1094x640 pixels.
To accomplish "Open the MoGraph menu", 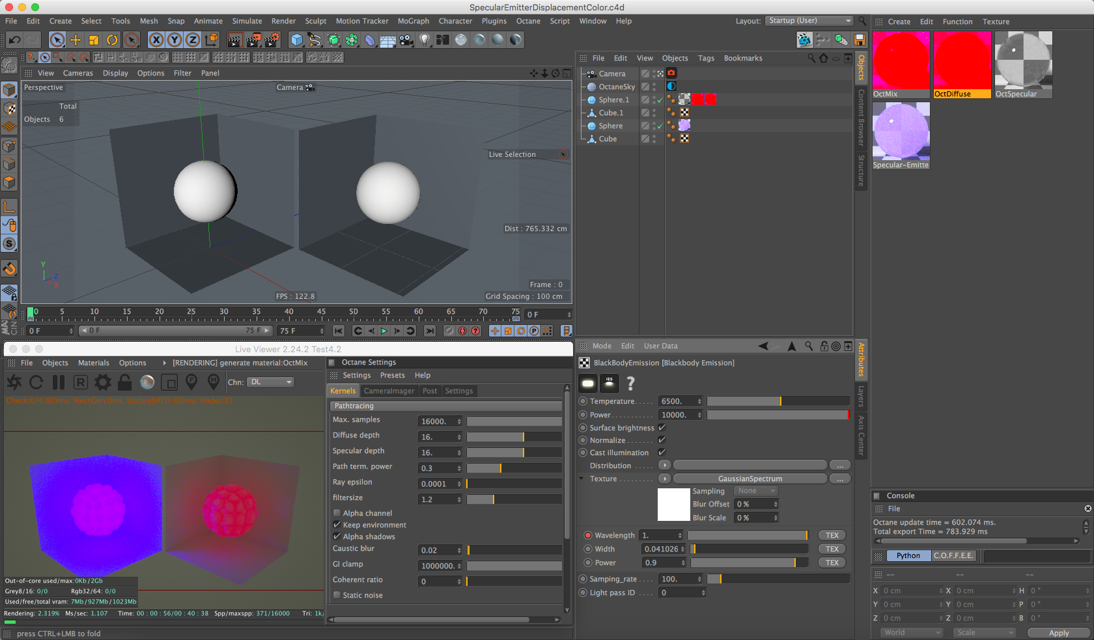I will pos(414,21).
